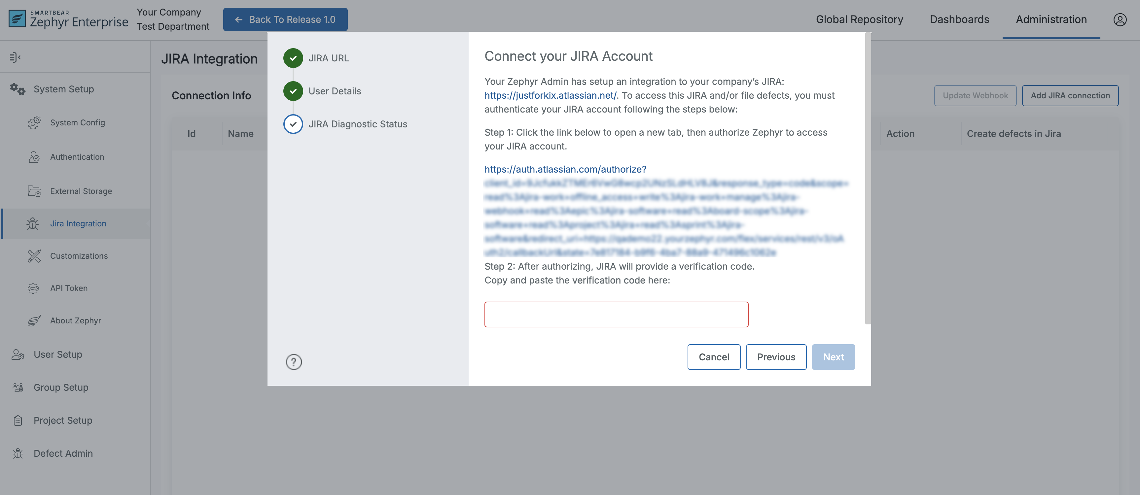Expand the User Setup section
The width and height of the screenshot is (1140, 495).
point(58,354)
